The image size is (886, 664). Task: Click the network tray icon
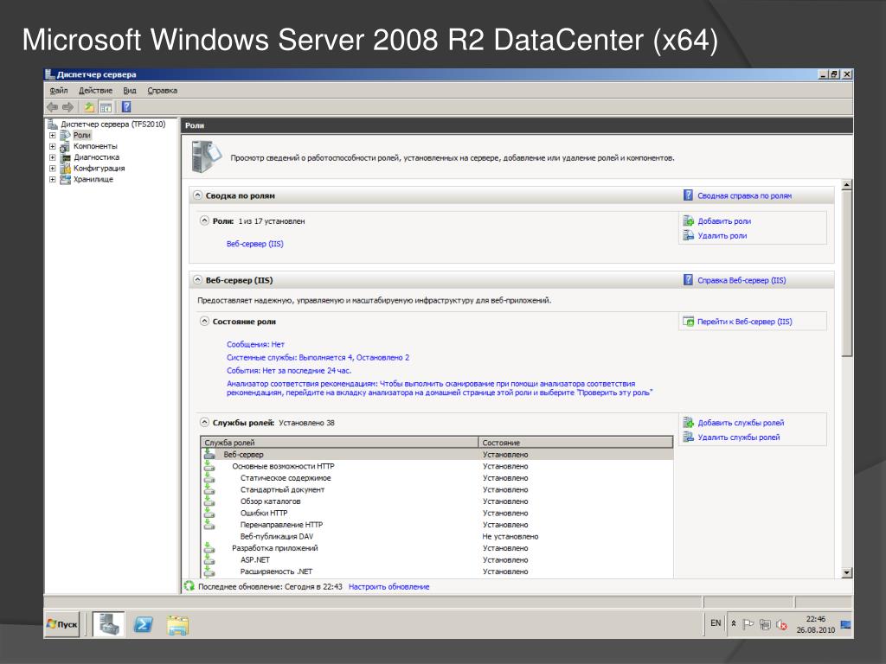[765, 624]
